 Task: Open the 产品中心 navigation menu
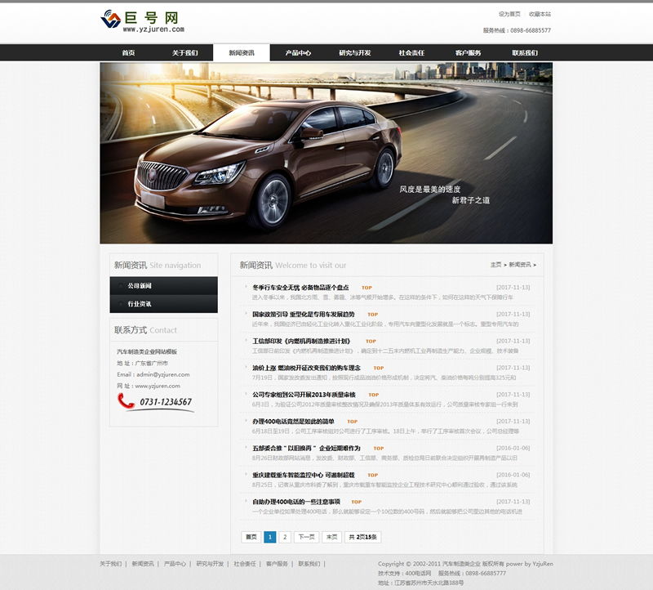click(298, 53)
